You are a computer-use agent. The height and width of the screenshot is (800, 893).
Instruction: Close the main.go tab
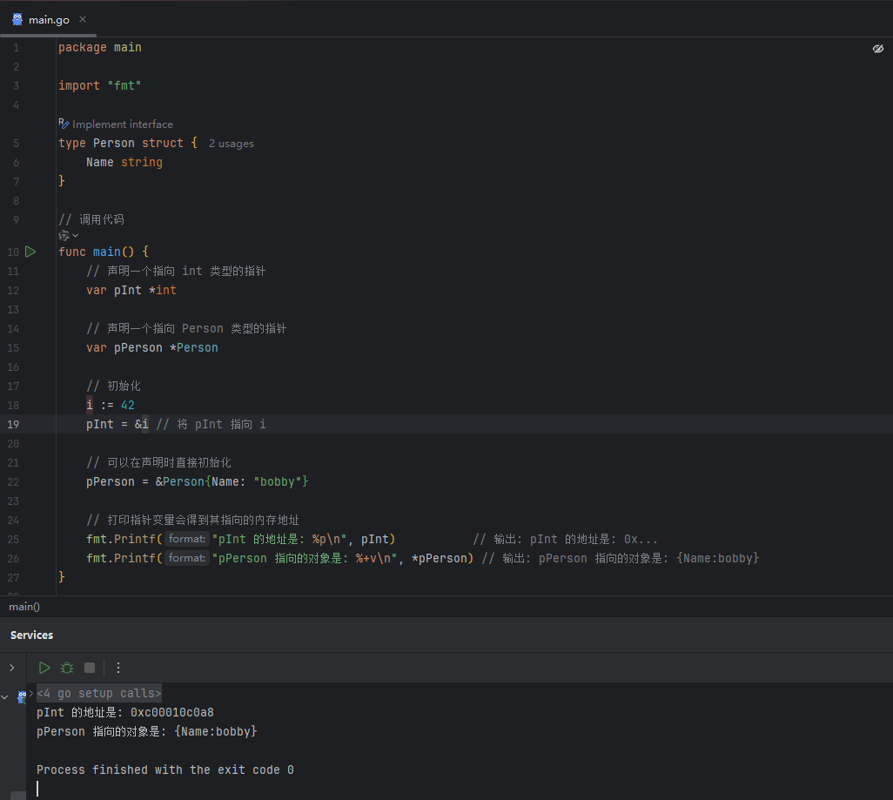point(84,19)
